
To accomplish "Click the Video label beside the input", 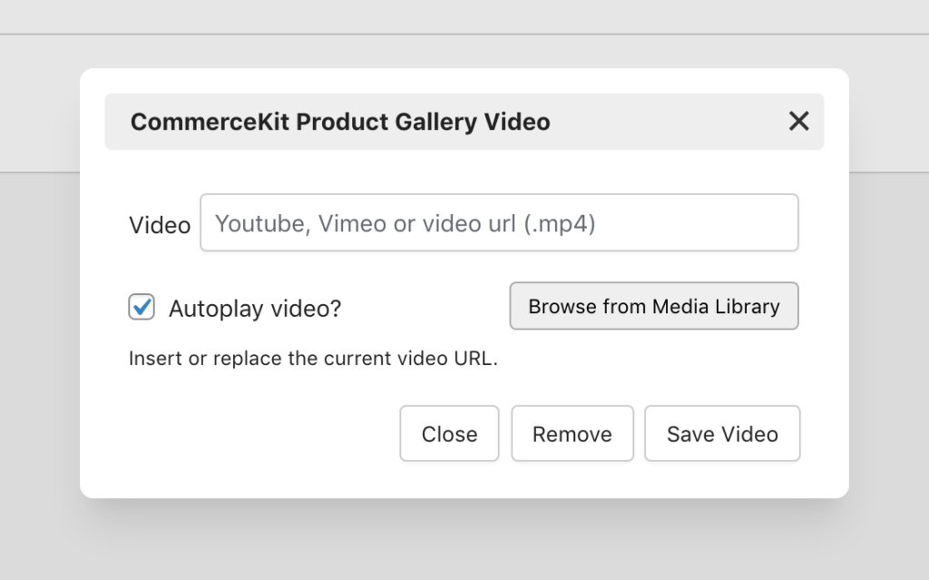I will [x=160, y=224].
